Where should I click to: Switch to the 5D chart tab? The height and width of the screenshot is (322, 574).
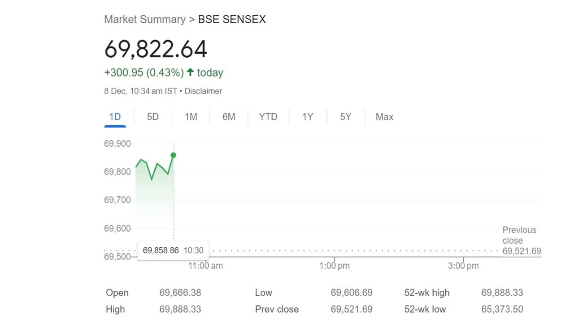click(153, 117)
